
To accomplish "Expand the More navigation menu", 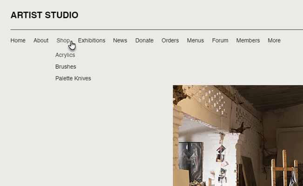I will point(274,40).
